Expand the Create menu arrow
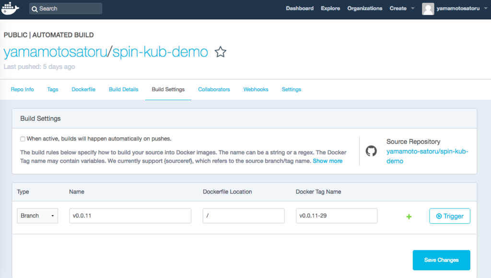Screen dimensions: 491x278 click(413, 9)
